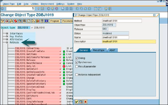Click the Delete trash can icon

(x=42, y=21)
